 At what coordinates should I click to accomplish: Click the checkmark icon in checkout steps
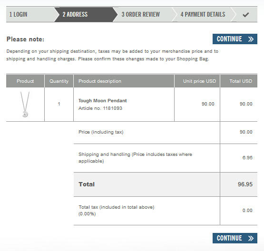click(245, 15)
